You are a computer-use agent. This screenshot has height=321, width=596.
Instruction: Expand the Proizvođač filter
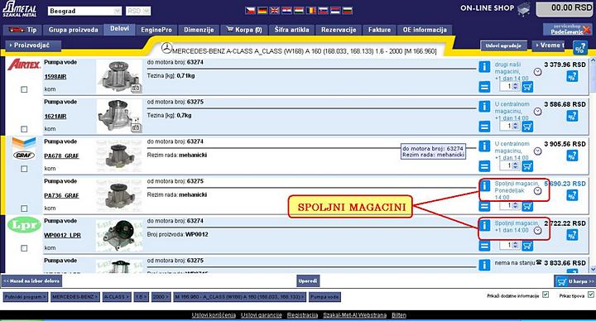tap(32, 46)
